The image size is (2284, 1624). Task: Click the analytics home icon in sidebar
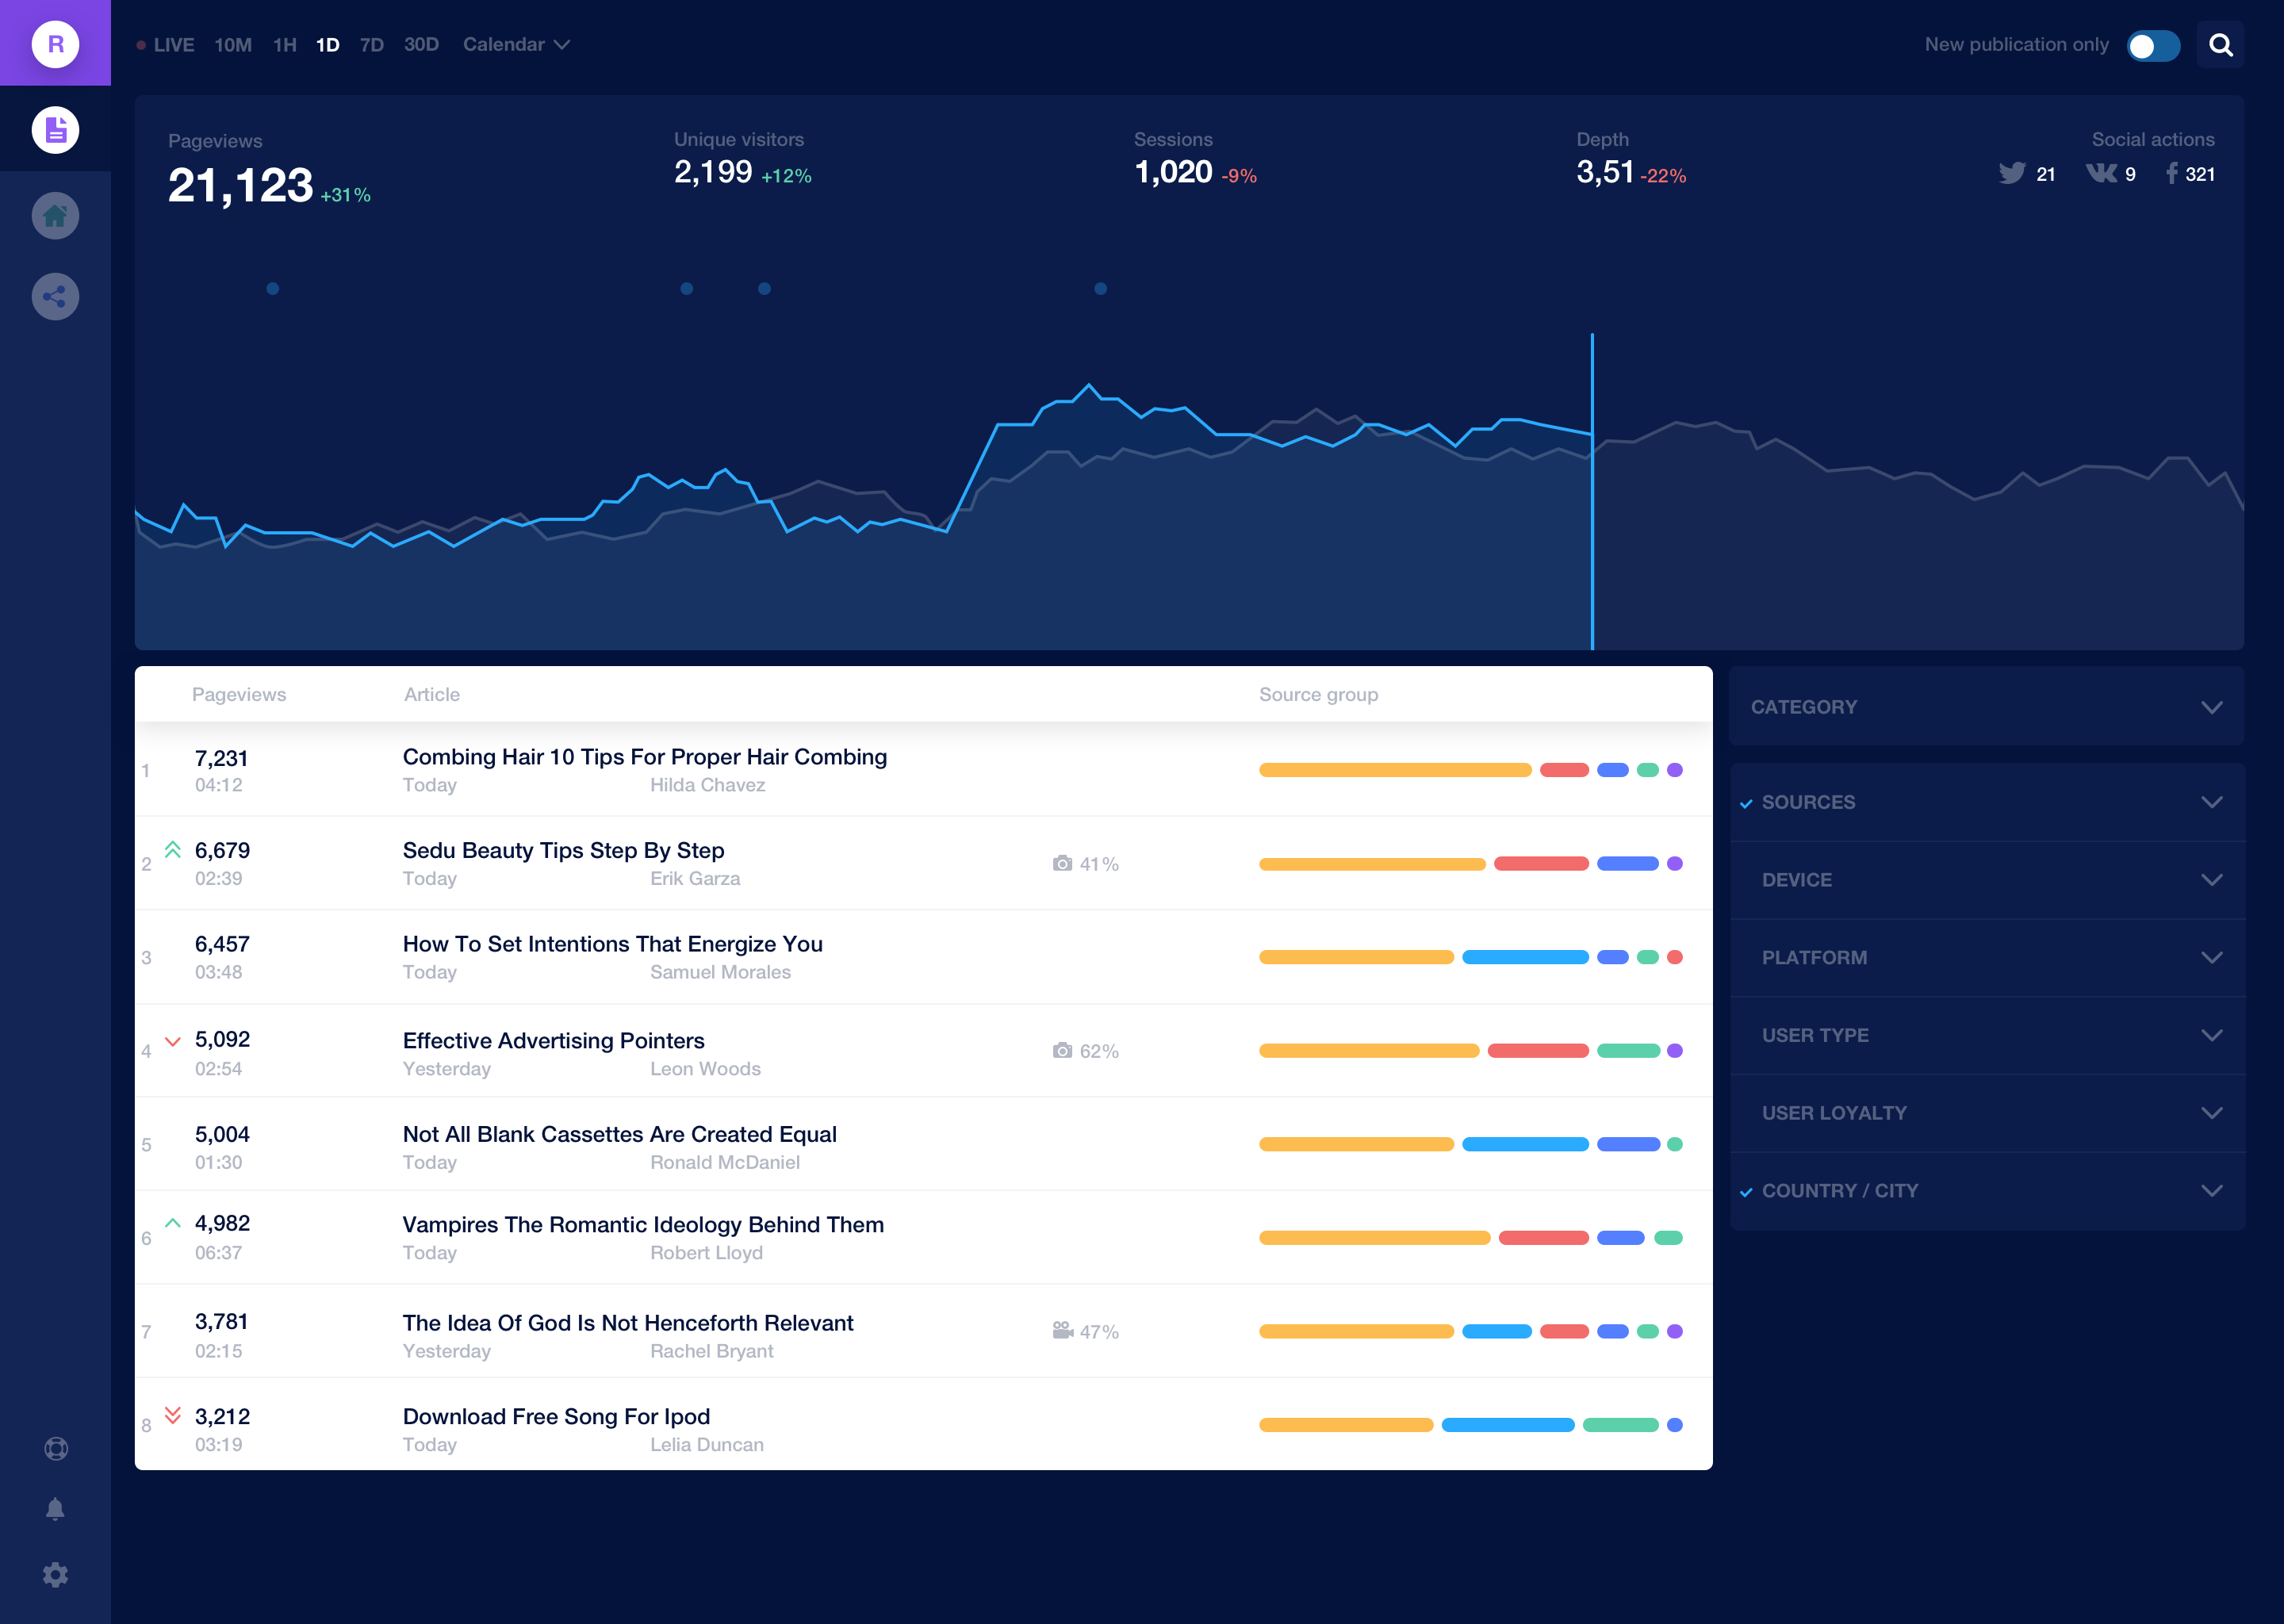55,214
